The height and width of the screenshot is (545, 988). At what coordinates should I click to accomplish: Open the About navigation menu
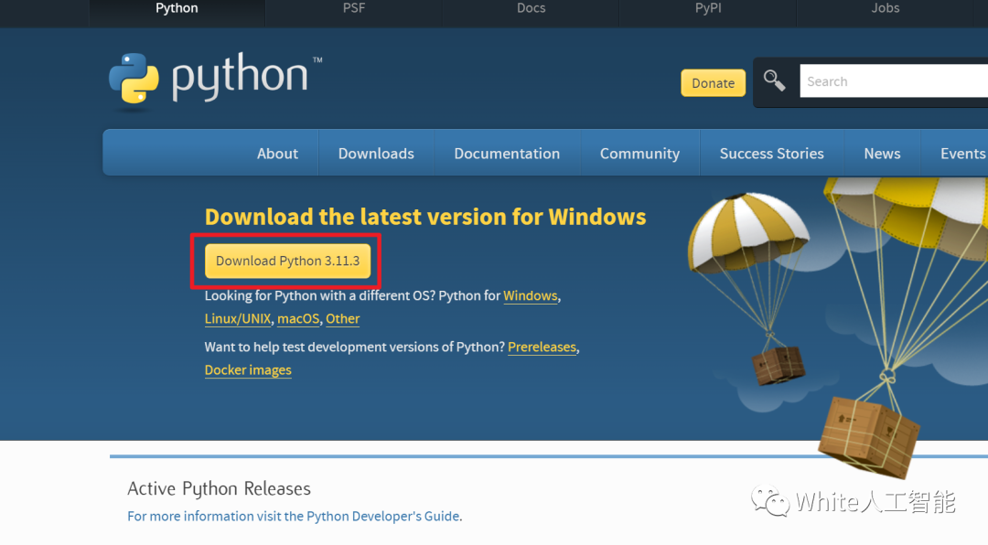(x=277, y=154)
